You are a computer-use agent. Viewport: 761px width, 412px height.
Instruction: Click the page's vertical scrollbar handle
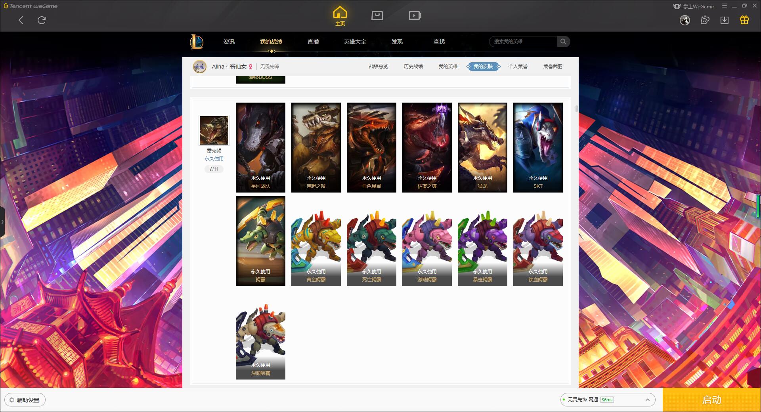577,109
